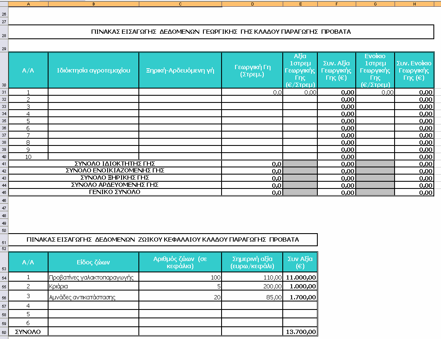
Task: Select row 60 header
Action: pos(4,331)
